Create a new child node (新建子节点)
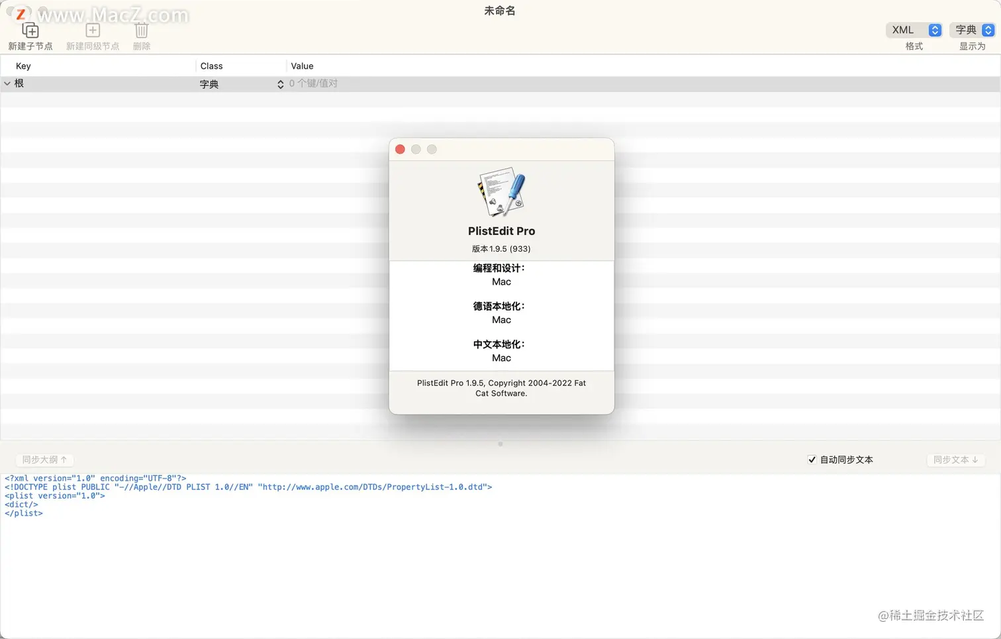 coord(30,30)
